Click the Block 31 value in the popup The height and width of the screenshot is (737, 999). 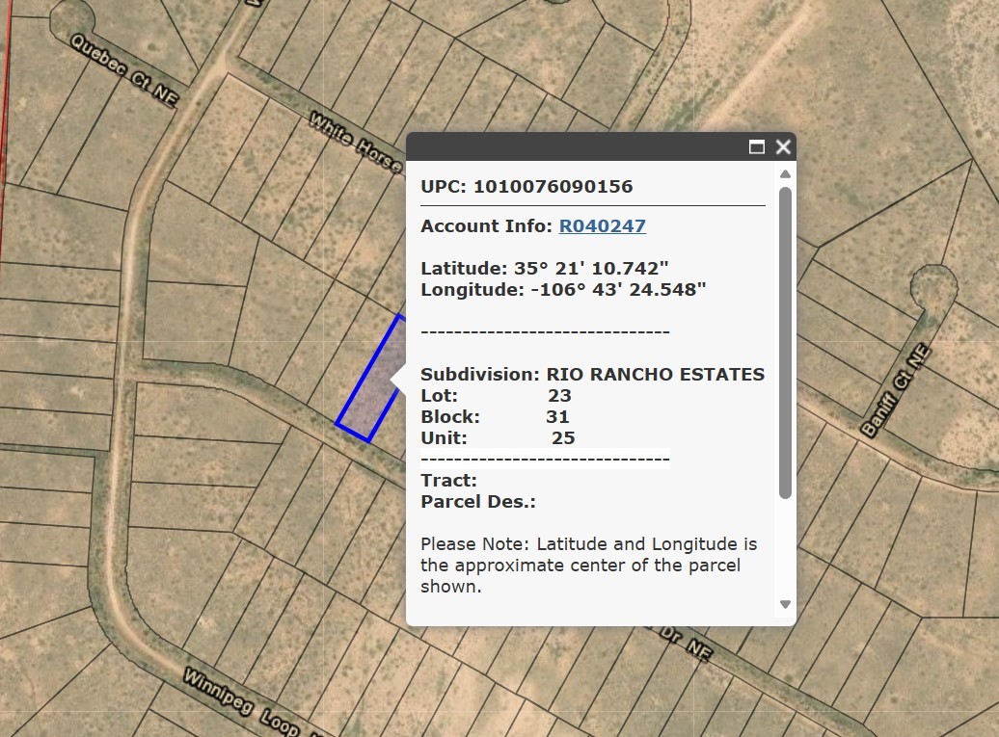557,416
